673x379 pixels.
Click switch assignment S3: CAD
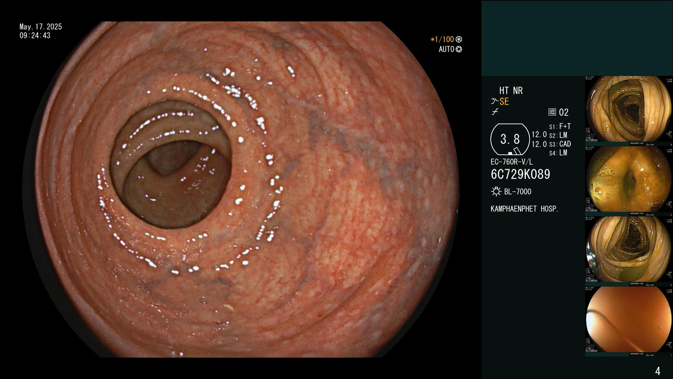click(560, 144)
